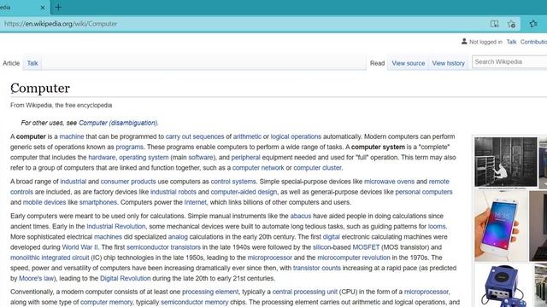Open the consumer products link
This screenshot has width=547, height=307.
(x=128, y=182)
